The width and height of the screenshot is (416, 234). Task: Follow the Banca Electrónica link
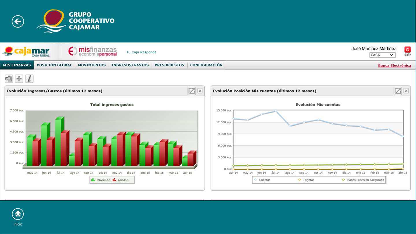click(x=395, y=66)
